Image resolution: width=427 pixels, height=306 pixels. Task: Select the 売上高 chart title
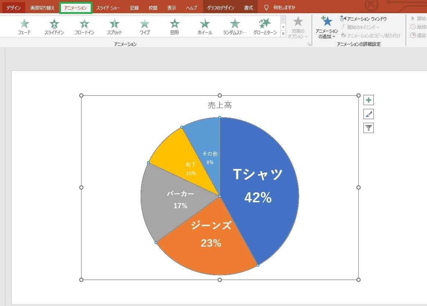pos(220,105)
